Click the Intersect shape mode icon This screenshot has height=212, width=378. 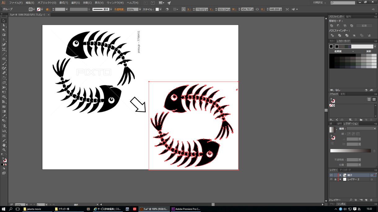coord(345,26)
